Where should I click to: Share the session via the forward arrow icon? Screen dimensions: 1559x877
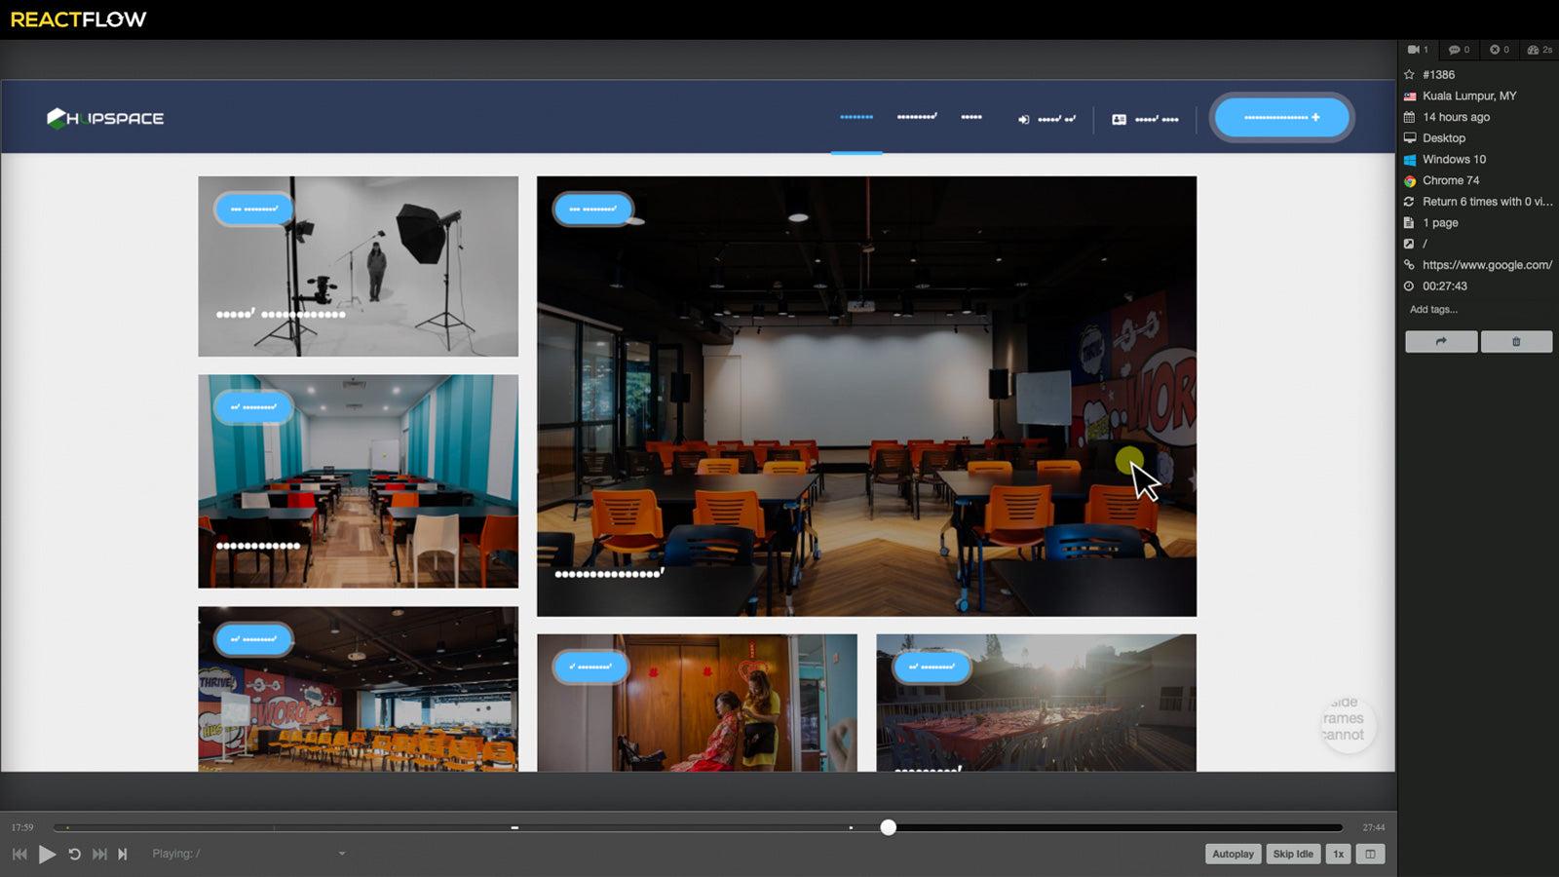click(x=1441, y=341)
